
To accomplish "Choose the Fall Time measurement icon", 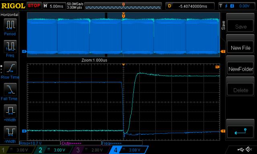I will tap(10, 89).
